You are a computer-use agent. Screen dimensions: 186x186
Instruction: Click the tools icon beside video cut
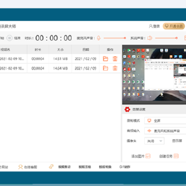51,166
